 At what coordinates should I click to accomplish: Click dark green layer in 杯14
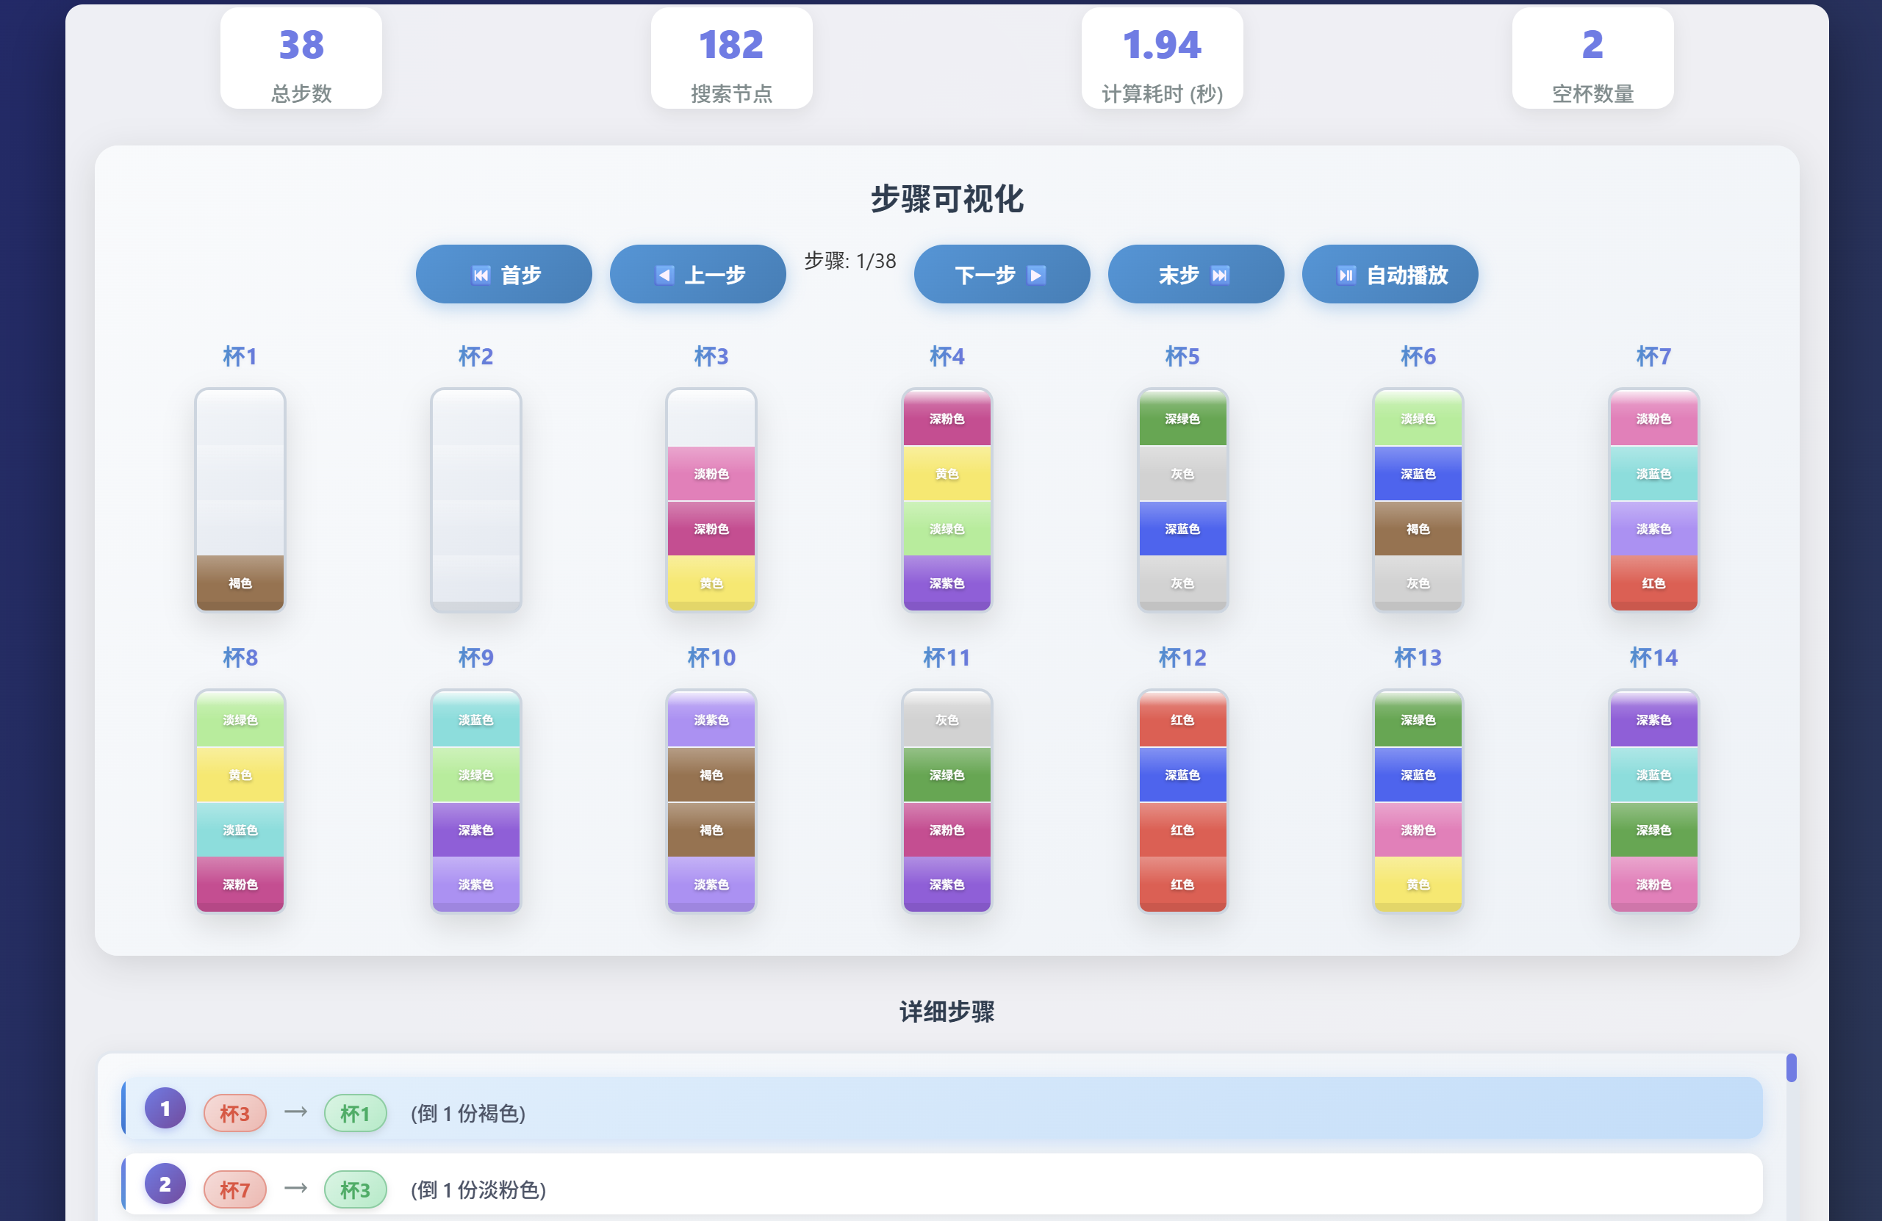1653,829
